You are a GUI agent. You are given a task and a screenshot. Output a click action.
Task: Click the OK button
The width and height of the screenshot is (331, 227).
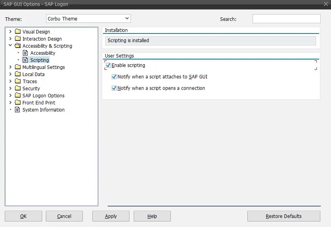point(23,216)
